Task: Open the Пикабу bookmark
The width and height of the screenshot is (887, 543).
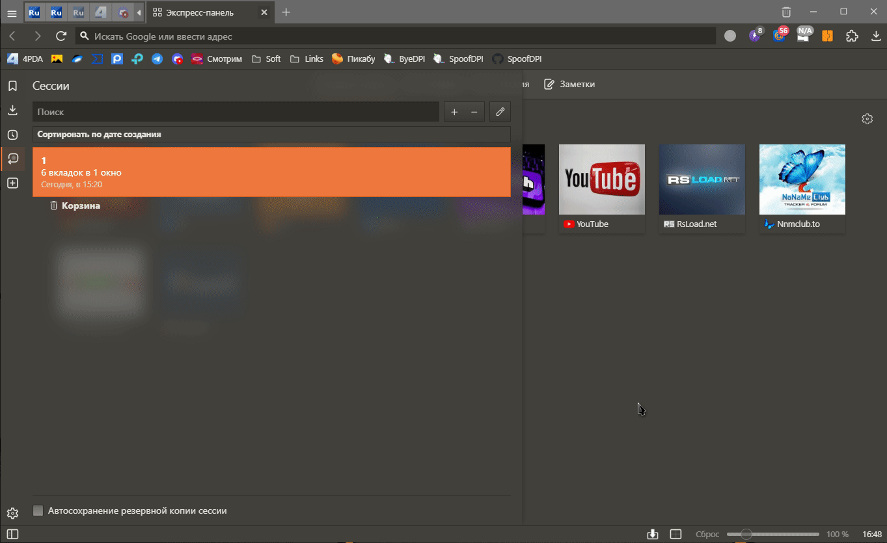Action: 353,59
